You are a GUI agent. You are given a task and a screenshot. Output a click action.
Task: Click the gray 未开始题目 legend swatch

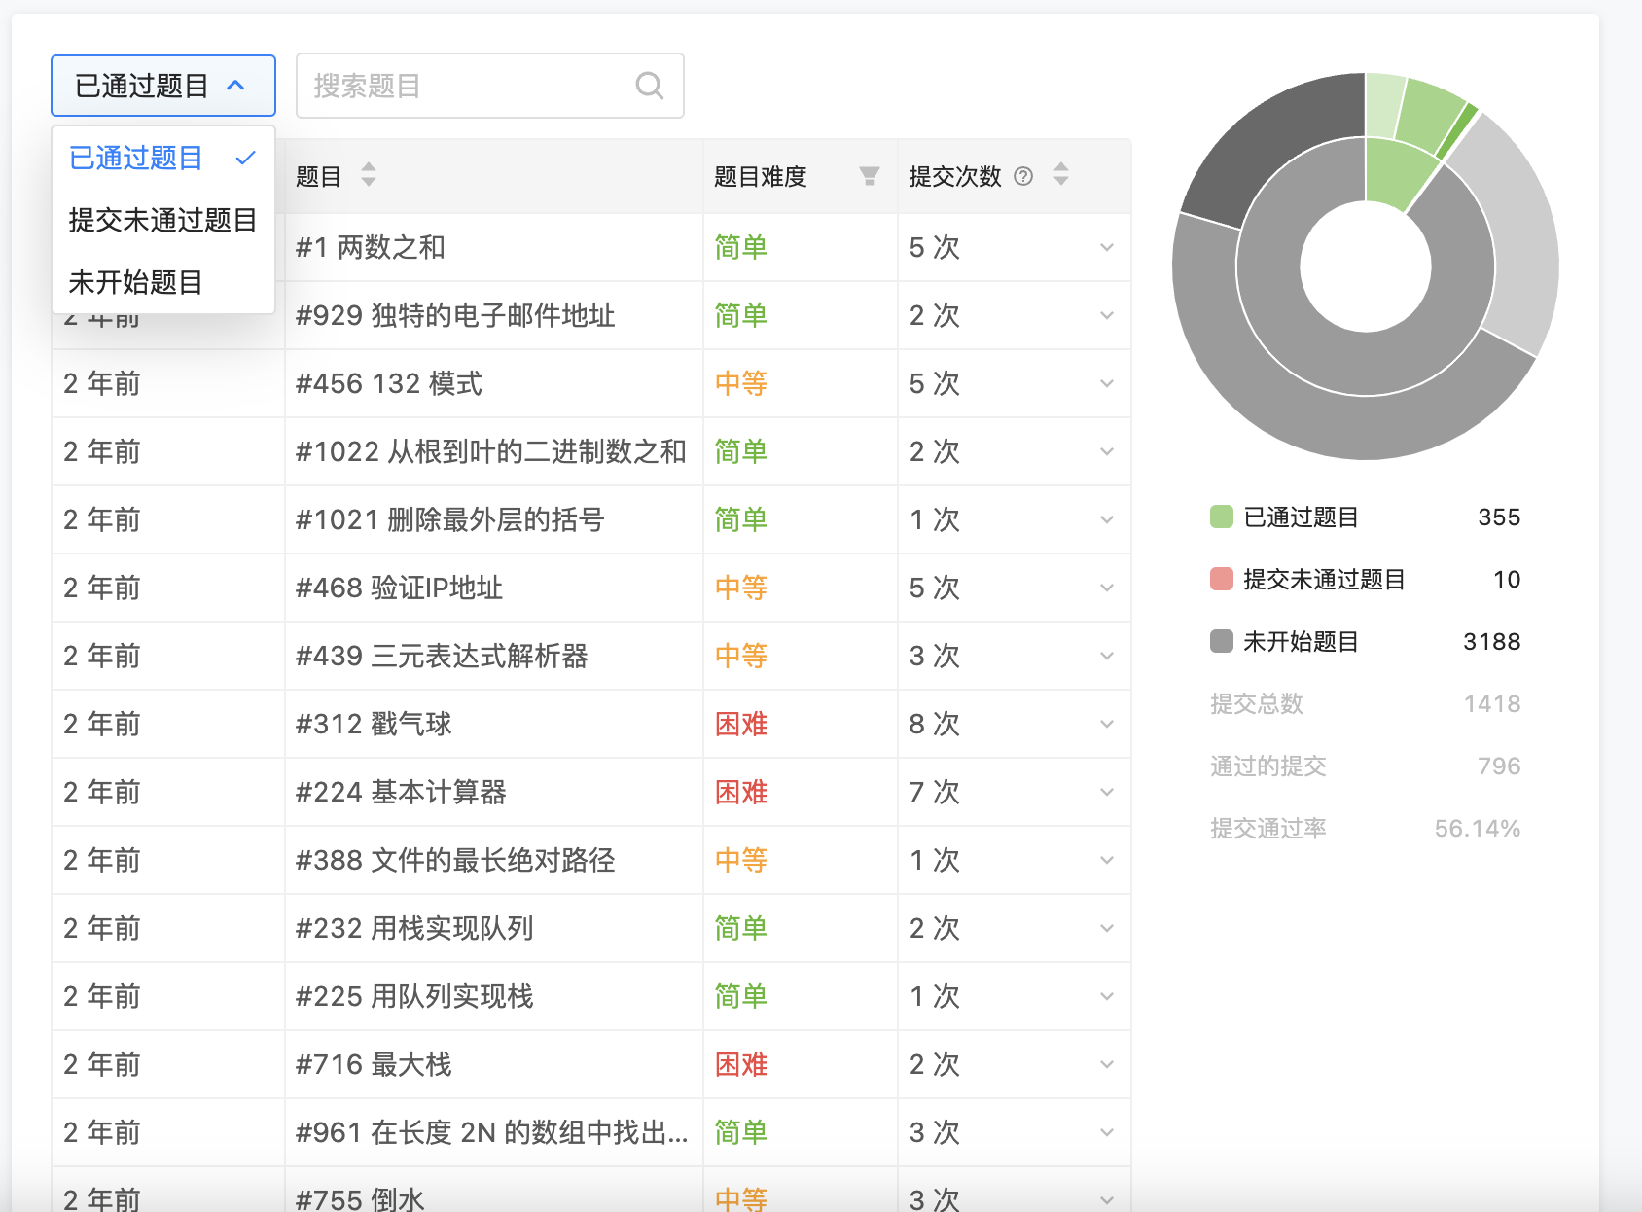[1222, 641]
